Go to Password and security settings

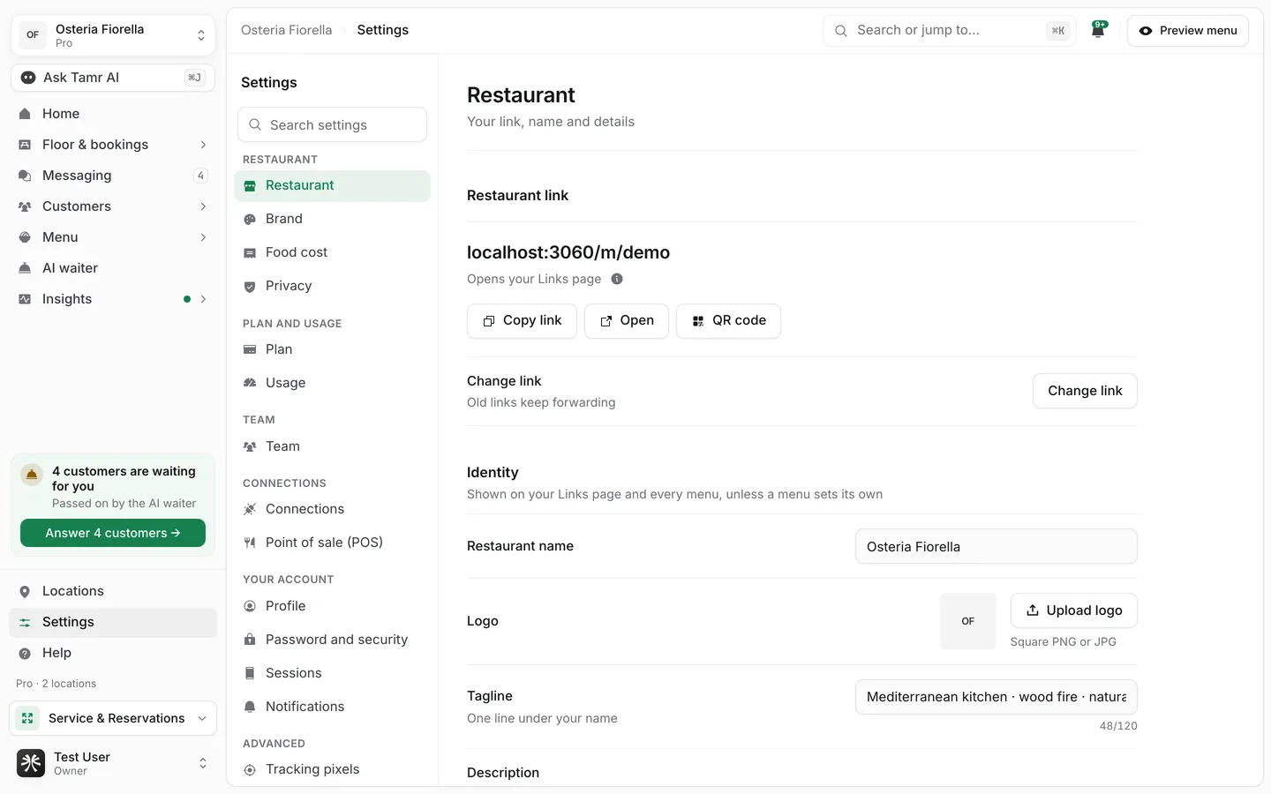(x=332, y=640)
